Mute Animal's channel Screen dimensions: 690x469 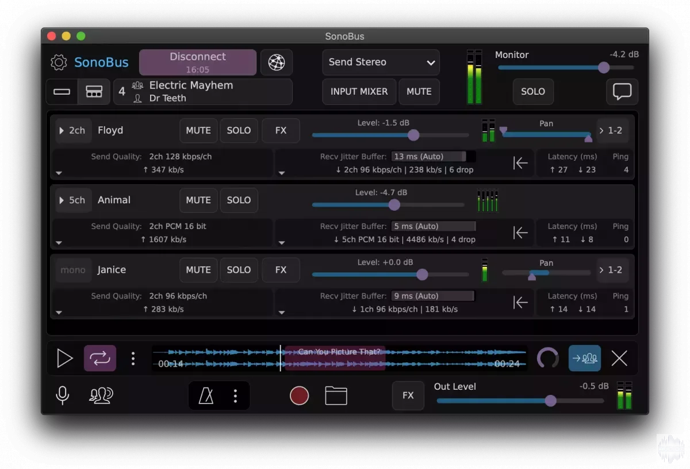[198, 200]
